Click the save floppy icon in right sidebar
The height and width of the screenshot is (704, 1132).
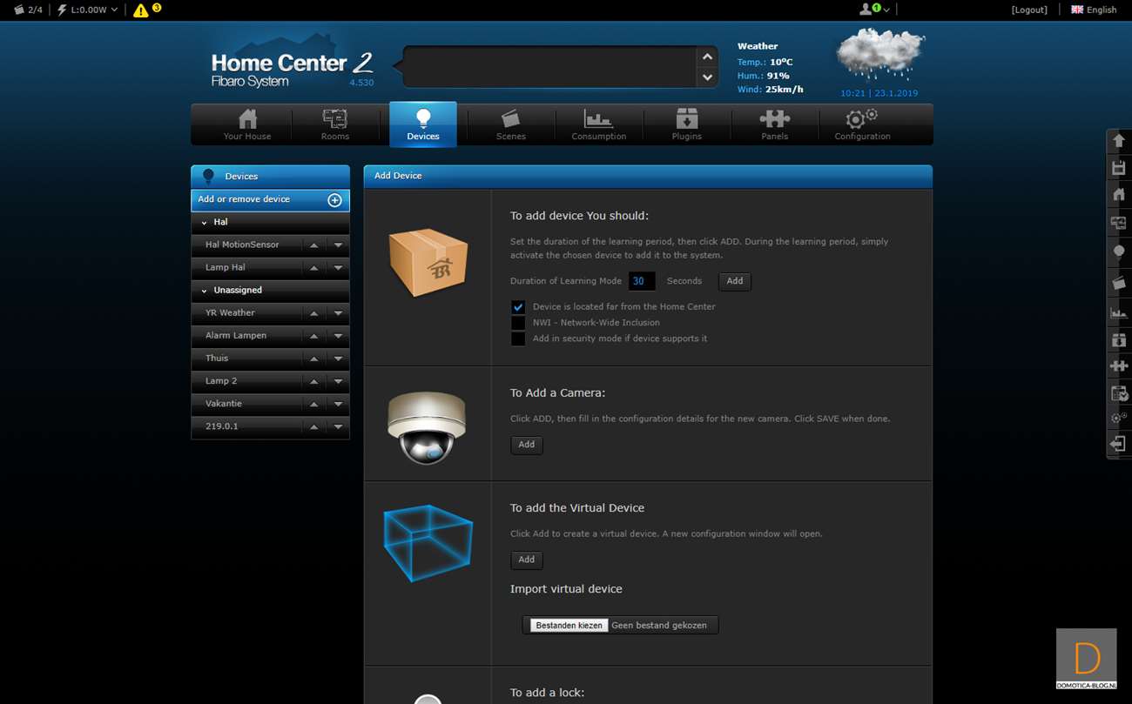click(x=1119, y=168)
